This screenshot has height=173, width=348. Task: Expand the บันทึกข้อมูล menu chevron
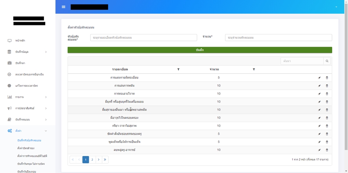46,52
